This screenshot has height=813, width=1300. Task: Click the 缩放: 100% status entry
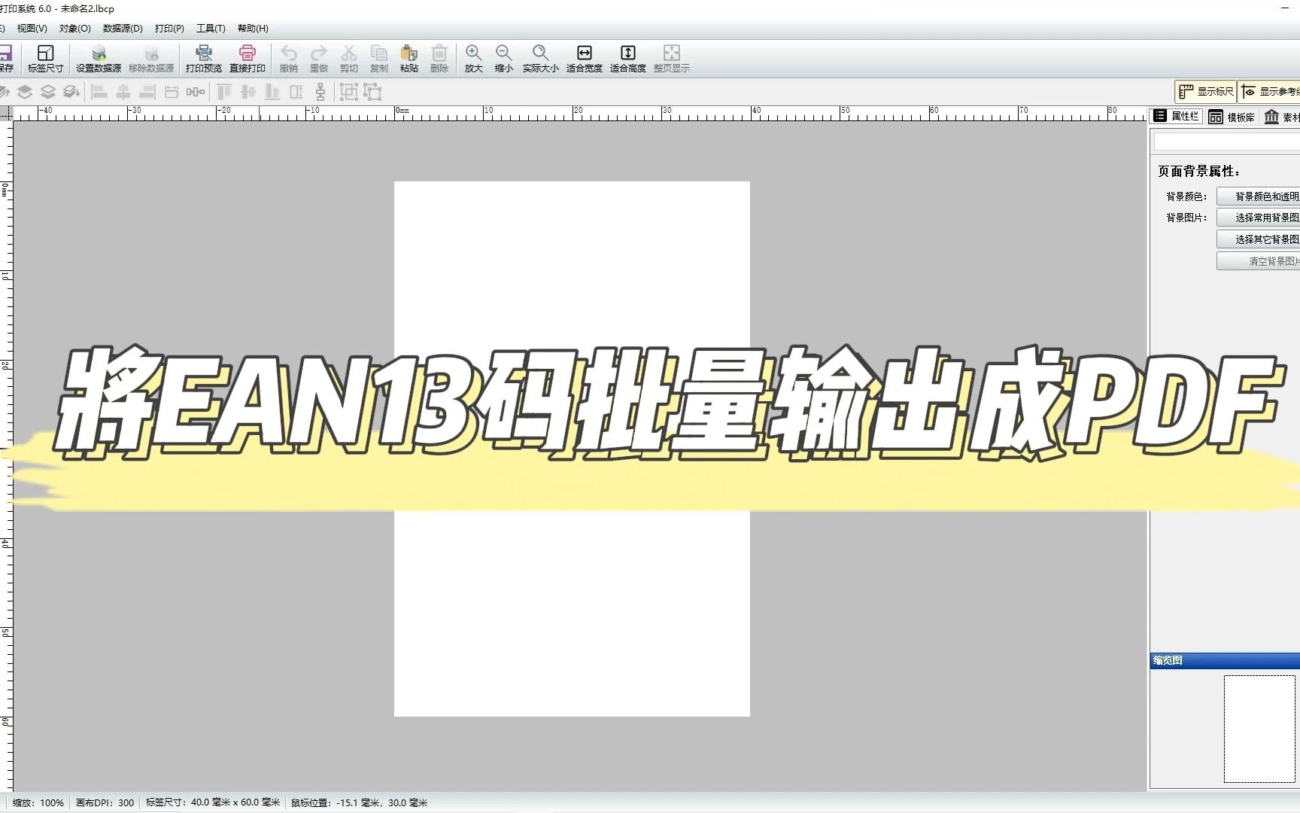tap(38, 802)
